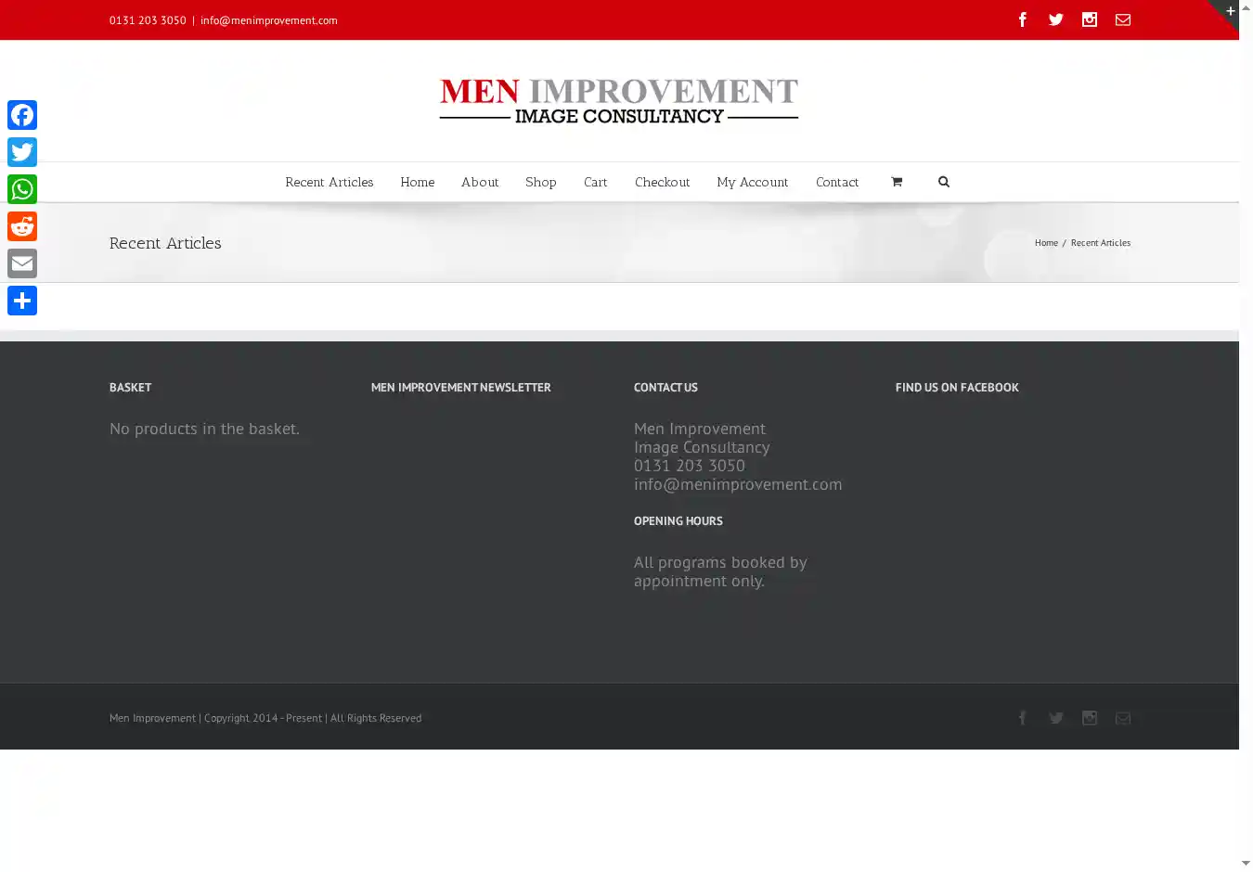
Task: Share the page via the Twitter sidebar icon
Action: (22, 152)
